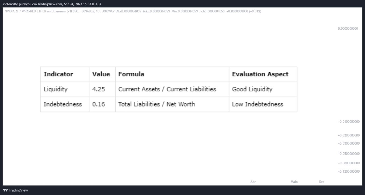Click the TradingView logo icon
Screen dimensions: 365x195
(x=5, y=190)
